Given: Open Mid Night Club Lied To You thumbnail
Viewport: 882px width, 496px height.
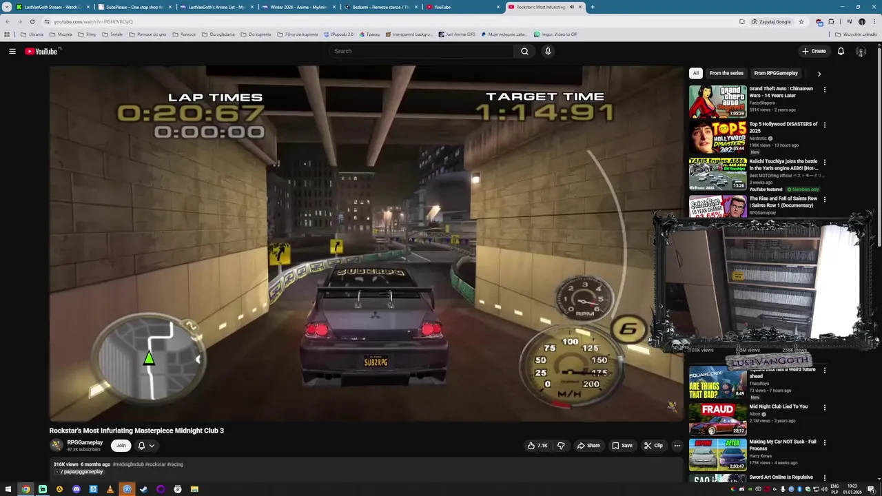Looking at the screenshot, I should pyautogui.click(x=717, y=420).
